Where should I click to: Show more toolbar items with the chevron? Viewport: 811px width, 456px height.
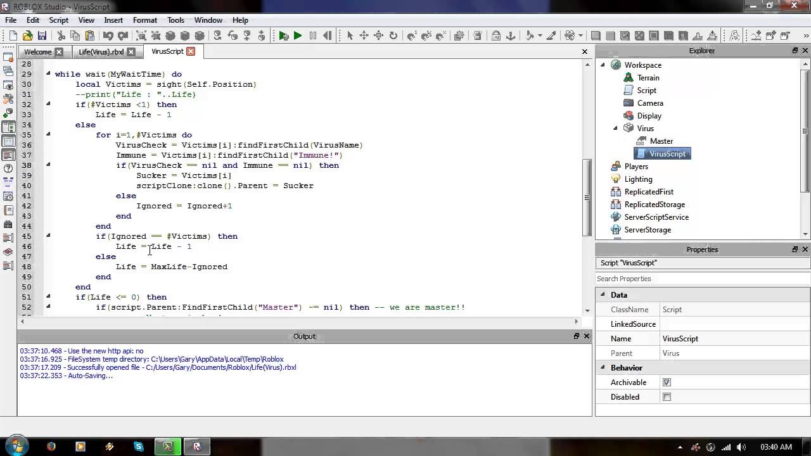pos(805,36)
